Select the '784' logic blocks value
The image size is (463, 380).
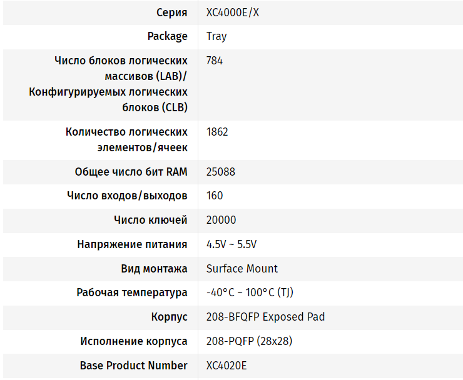click(215, 61)
